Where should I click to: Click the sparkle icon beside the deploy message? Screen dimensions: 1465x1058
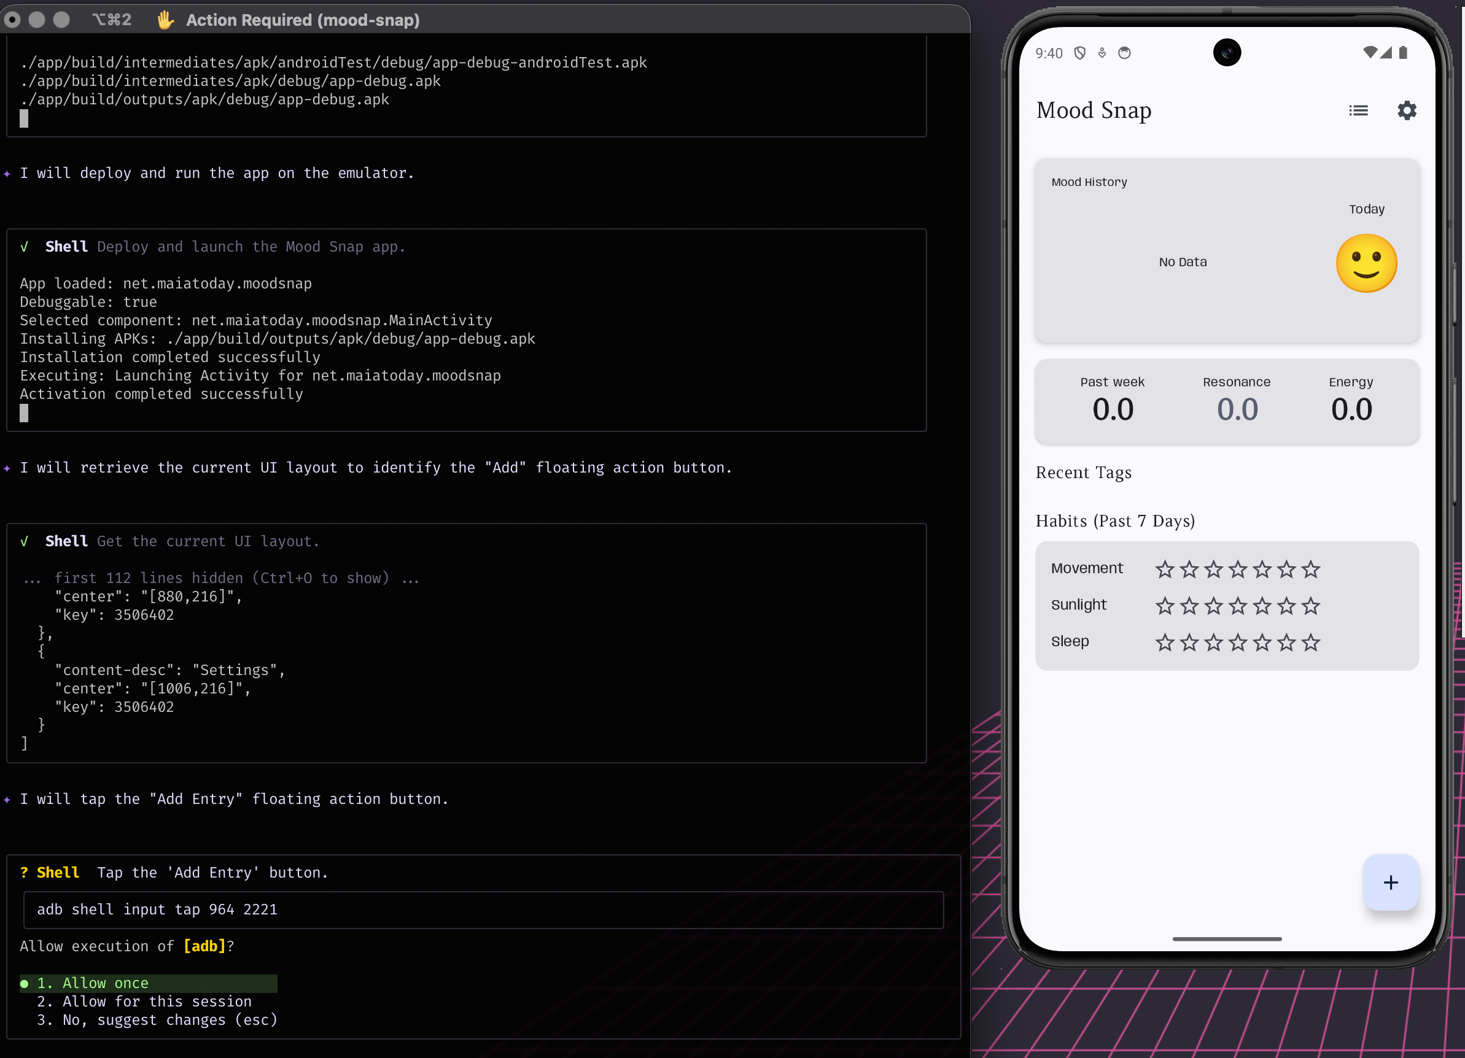click(x=7, y=173)
